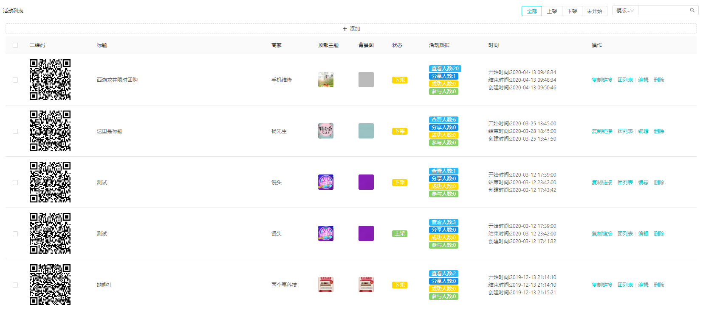Click title text 西湖龙井限时团购
703x310 pixels.
117,80
